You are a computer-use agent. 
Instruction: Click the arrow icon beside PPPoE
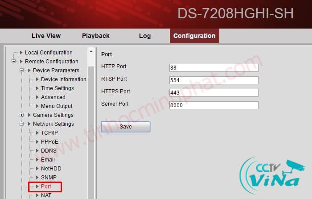[37, 142]
